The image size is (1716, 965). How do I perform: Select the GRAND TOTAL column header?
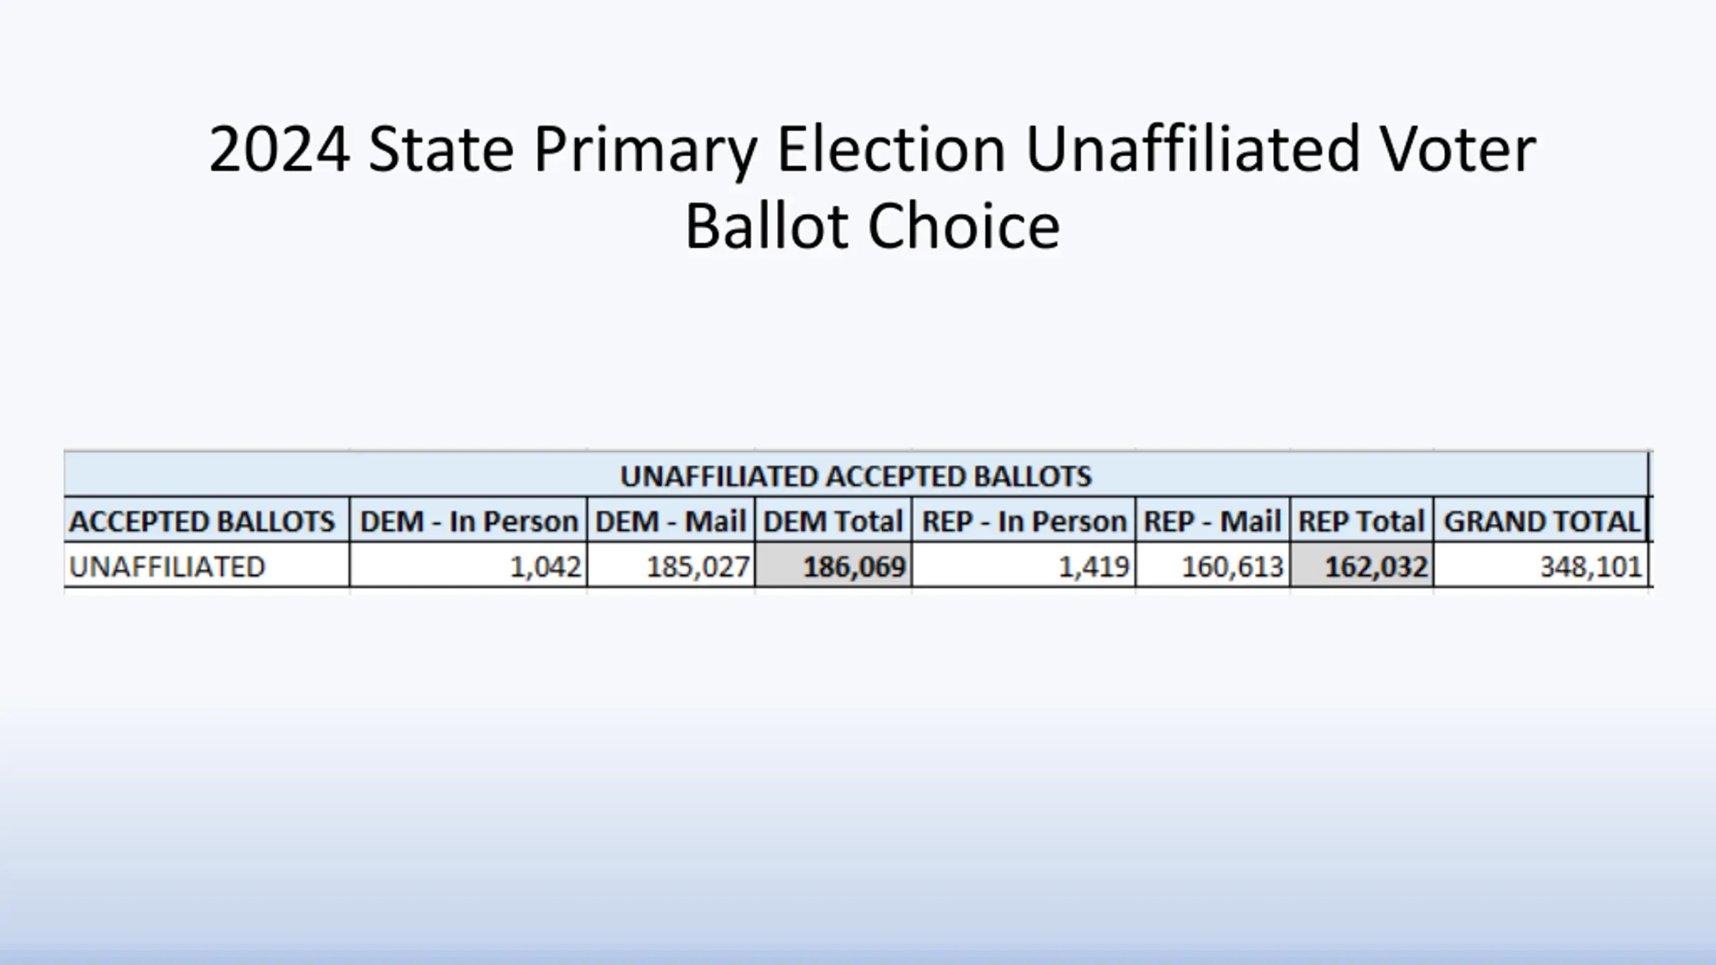1541,521
